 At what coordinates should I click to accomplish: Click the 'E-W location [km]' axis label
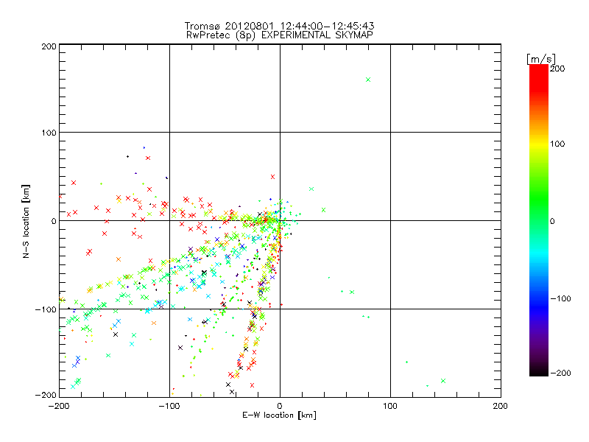tap(280, 415)
